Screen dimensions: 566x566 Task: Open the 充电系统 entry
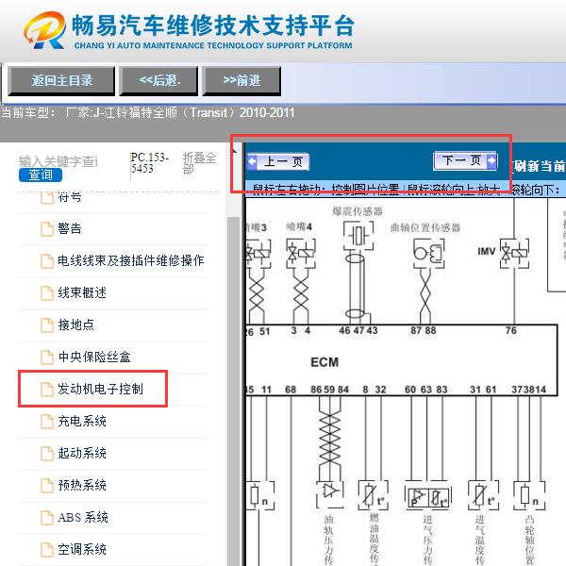(82, 422)
